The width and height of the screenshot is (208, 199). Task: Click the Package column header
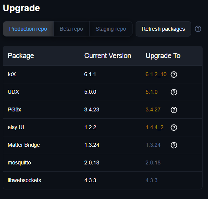click(21, 56)
